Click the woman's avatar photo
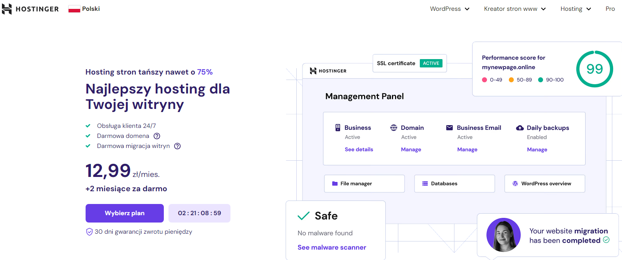This screenshot has height=260, width=622. coord(503,235)
